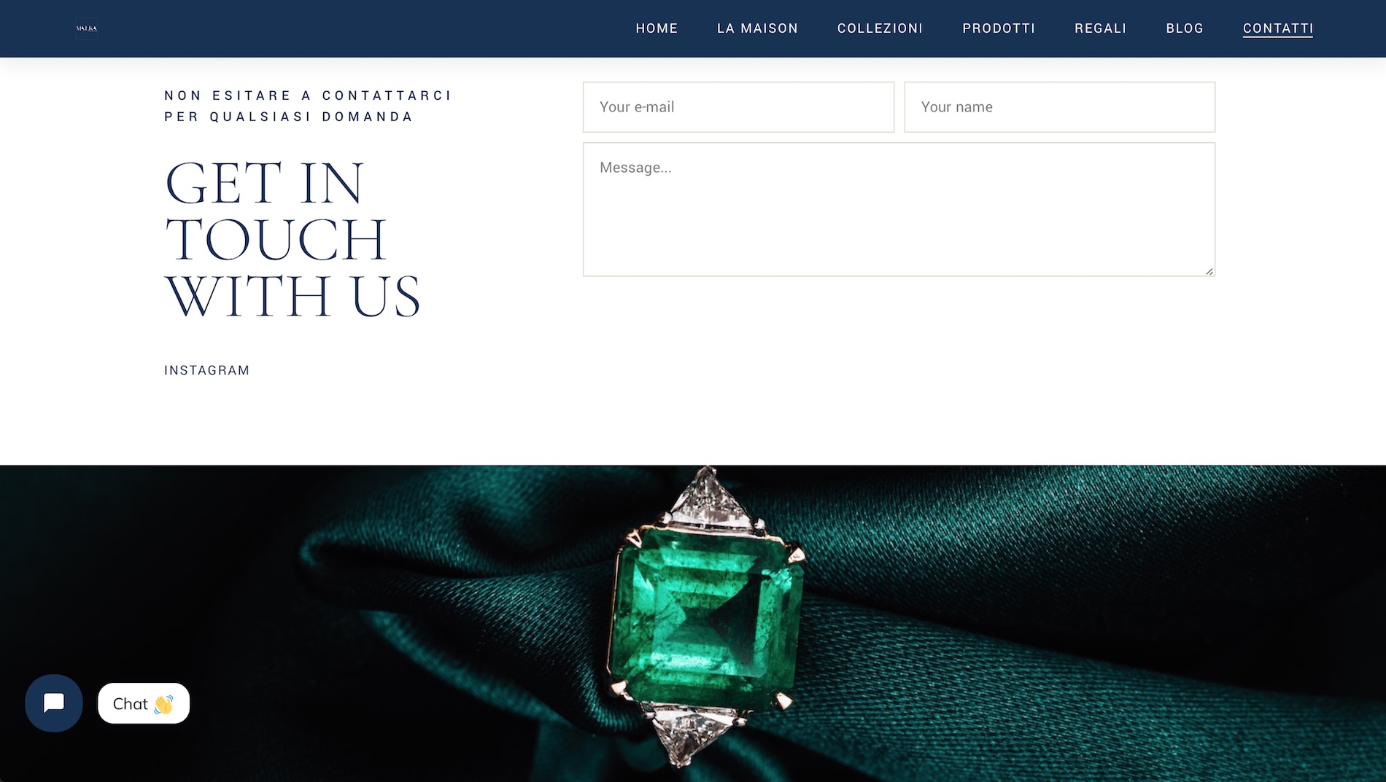
Task: Open the Collezioni menu item
Action: (x=880, y=28)
